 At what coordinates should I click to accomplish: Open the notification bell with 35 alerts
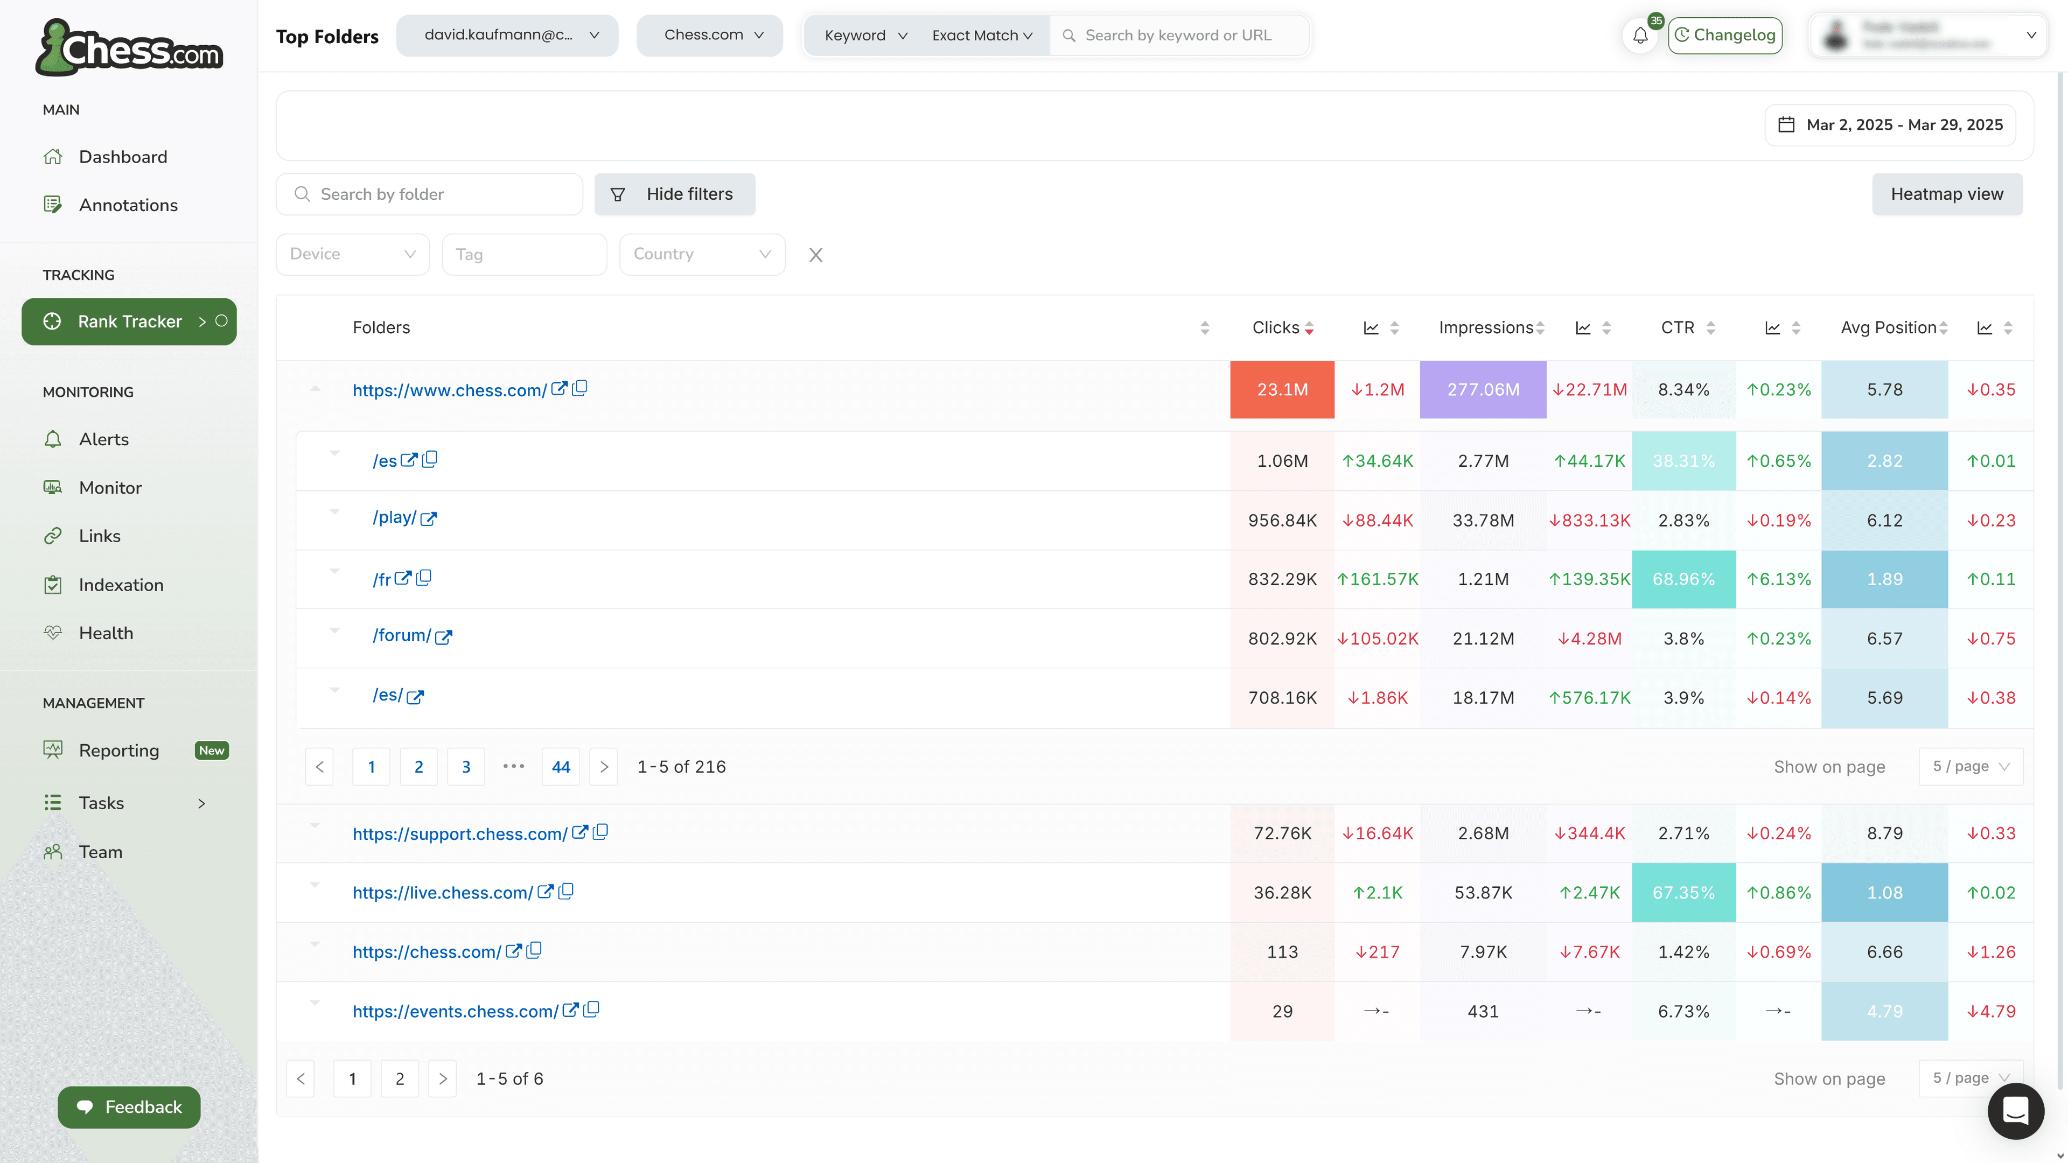coord(1640,36)
